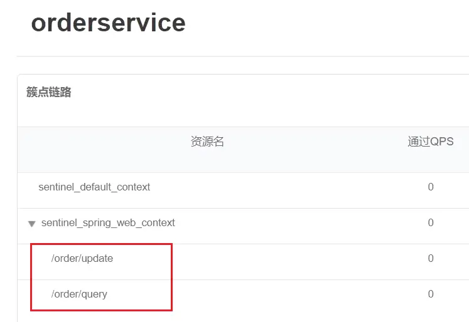Click QPS value in /order/update row
Viewport: 469px width, 322px height.
click(x=431, y=258)
